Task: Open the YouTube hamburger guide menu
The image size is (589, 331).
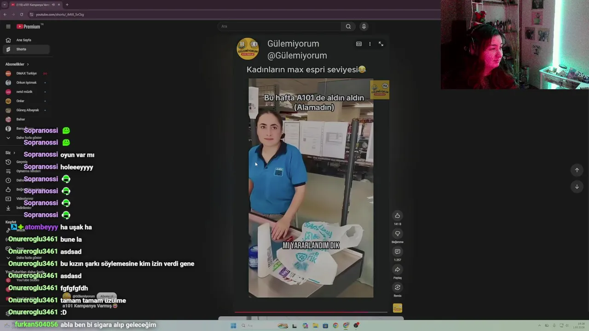Action: point(8,27)
